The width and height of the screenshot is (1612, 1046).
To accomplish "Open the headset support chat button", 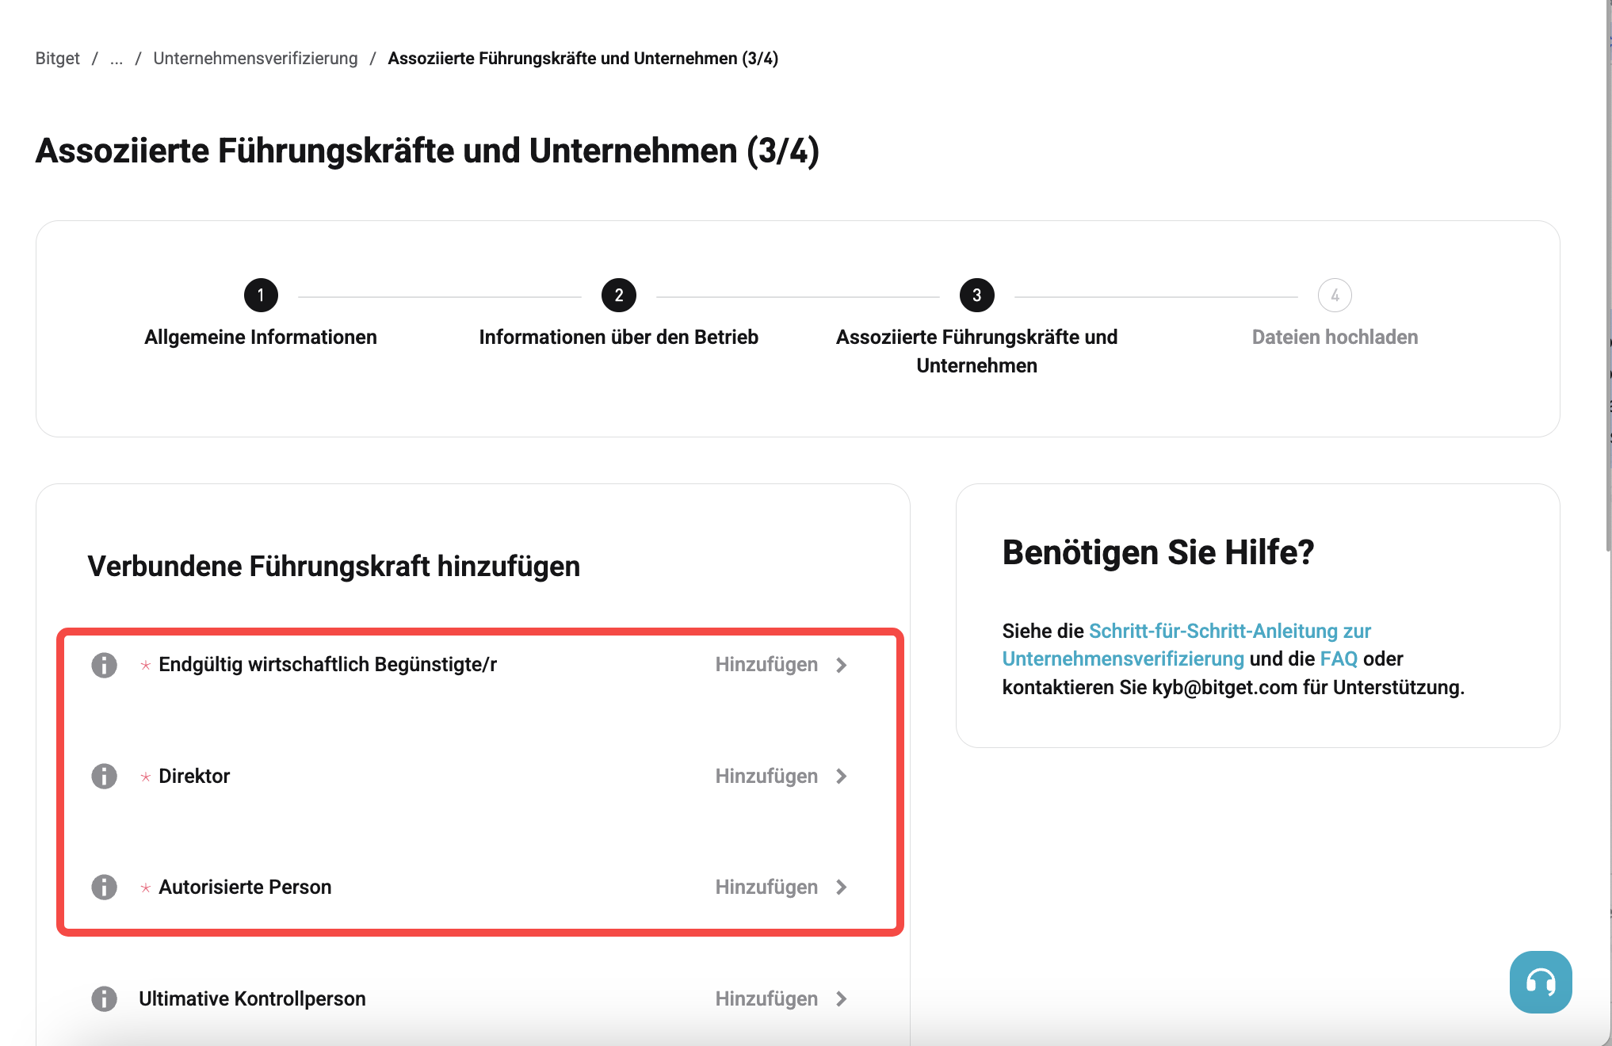I will pyautogui.click(x=1541, y=982).
